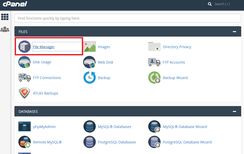Open the Disk Usage link
Viewport: 244px width, 154px height.
click(x=42, y=62)
